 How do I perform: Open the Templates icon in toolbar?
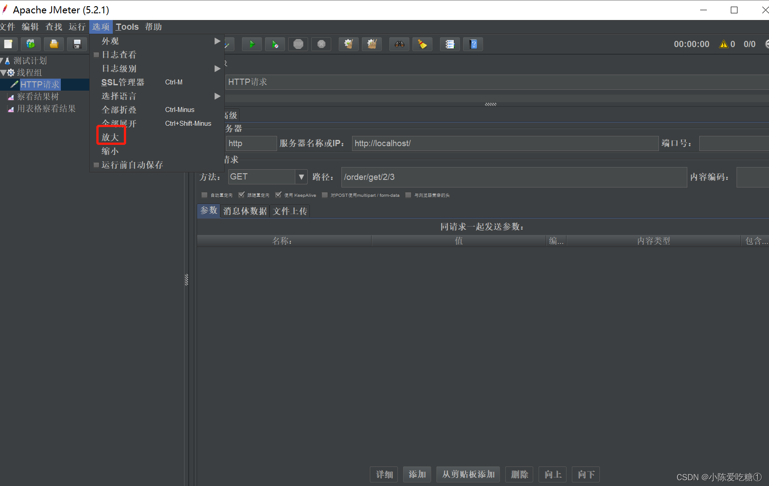(x=31, y=44)
